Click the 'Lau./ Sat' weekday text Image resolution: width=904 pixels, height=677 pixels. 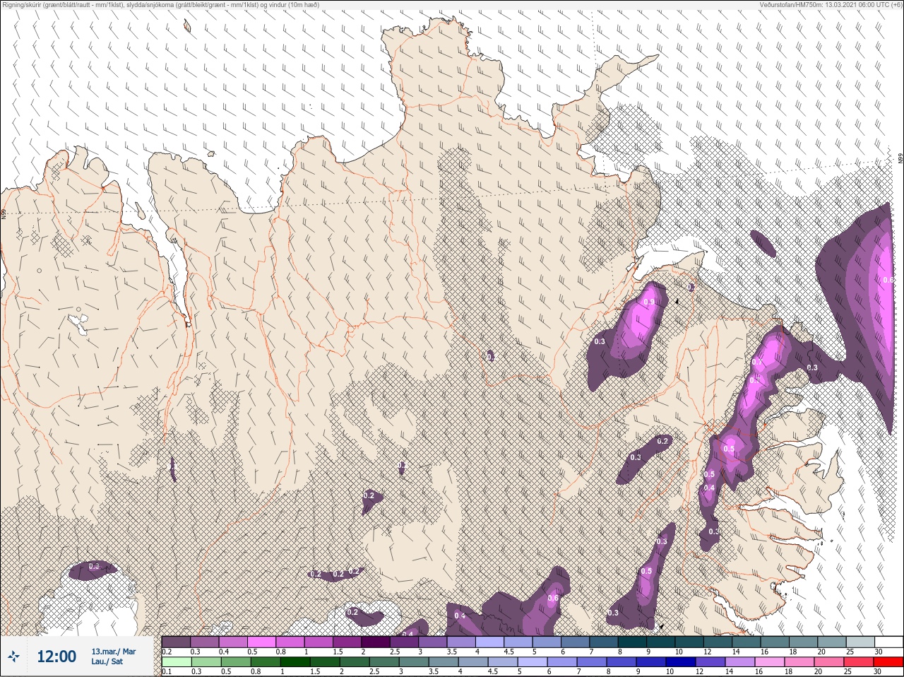tap(107, 662)
